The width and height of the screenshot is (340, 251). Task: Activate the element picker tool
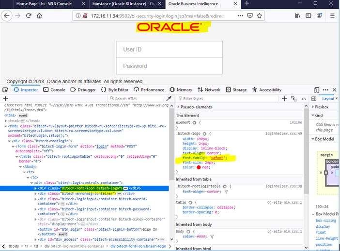(5, 90)
